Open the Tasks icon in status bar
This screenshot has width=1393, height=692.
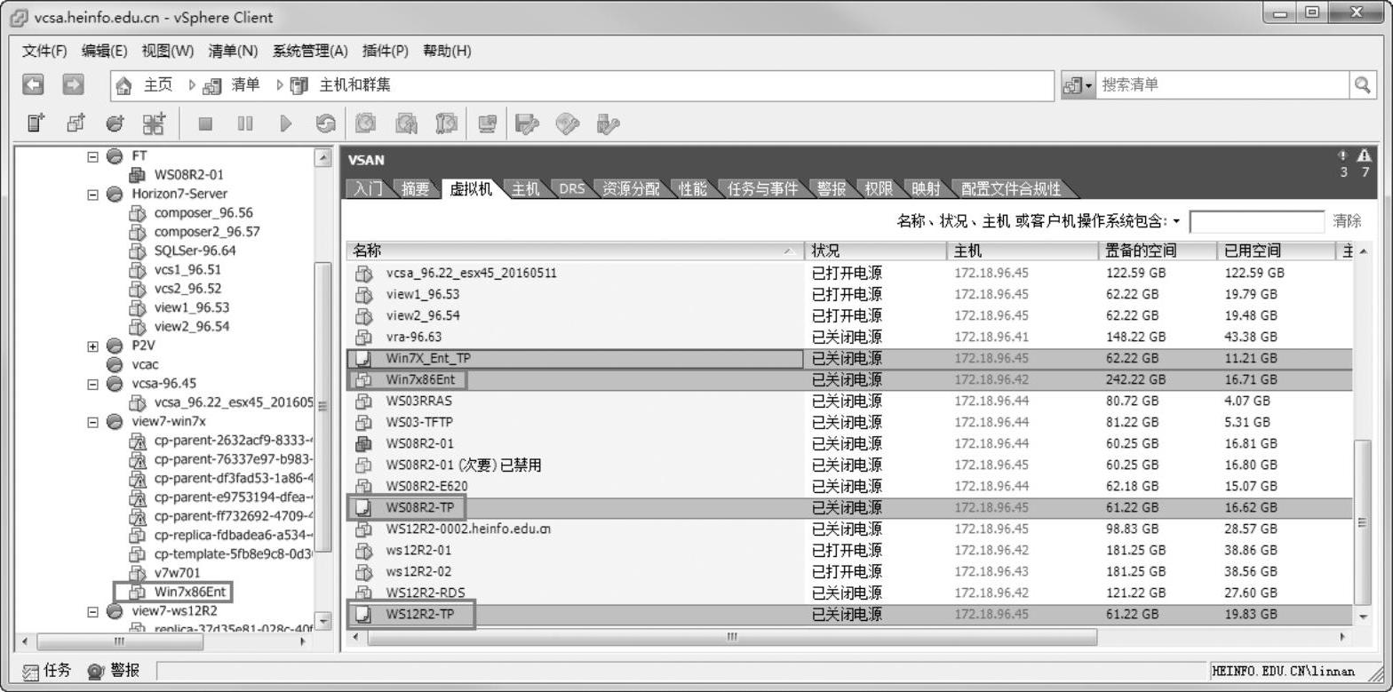tap(31, 671)
